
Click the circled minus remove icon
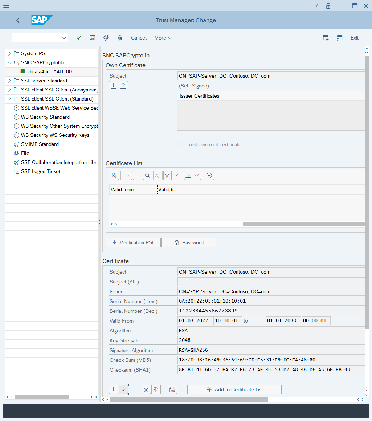(209, 176)
